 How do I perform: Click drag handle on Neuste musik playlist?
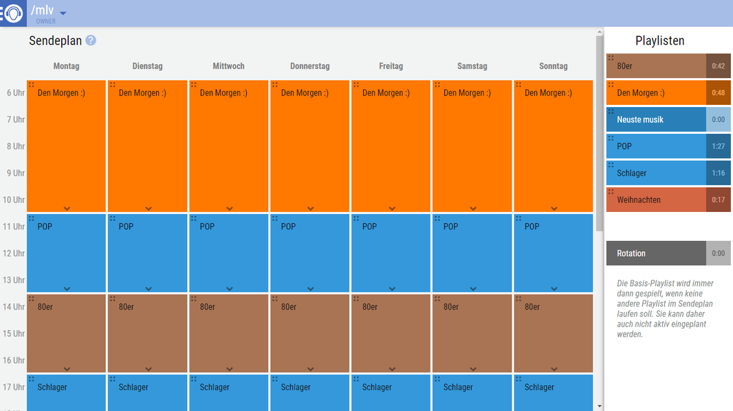click(611, 111)
